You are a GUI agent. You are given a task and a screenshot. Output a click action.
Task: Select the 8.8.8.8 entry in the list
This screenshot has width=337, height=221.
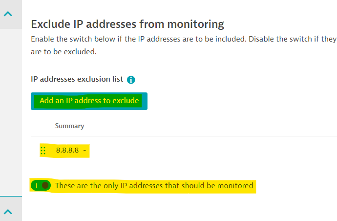point(67,151)
